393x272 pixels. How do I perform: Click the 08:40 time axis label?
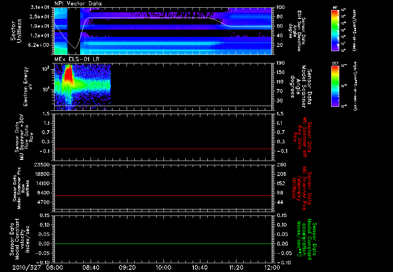[91, 267]
